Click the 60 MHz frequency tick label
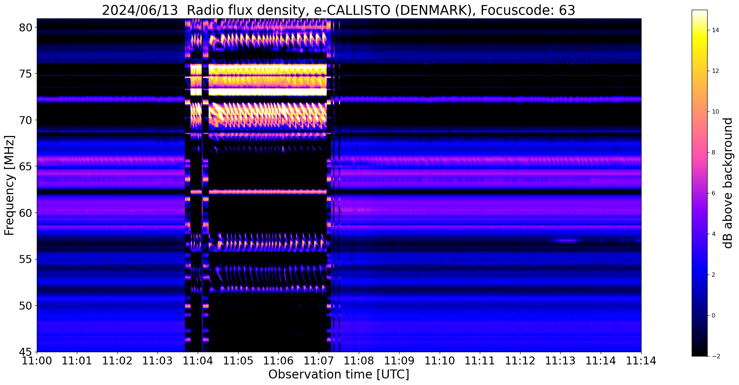The image size is (739, 385). 26,213
